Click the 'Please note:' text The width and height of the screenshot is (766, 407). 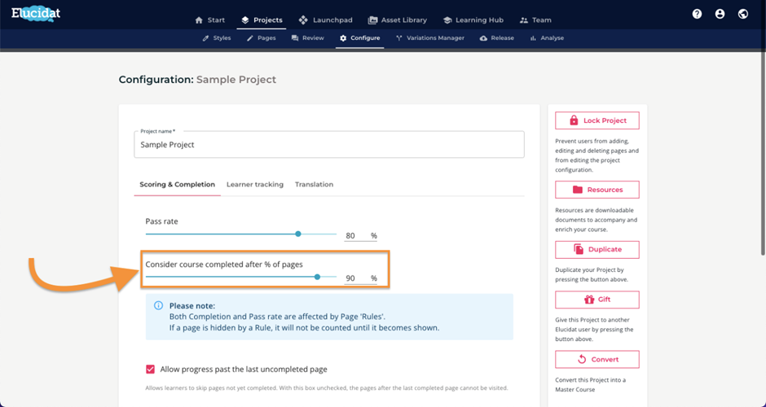pos(192,306)
